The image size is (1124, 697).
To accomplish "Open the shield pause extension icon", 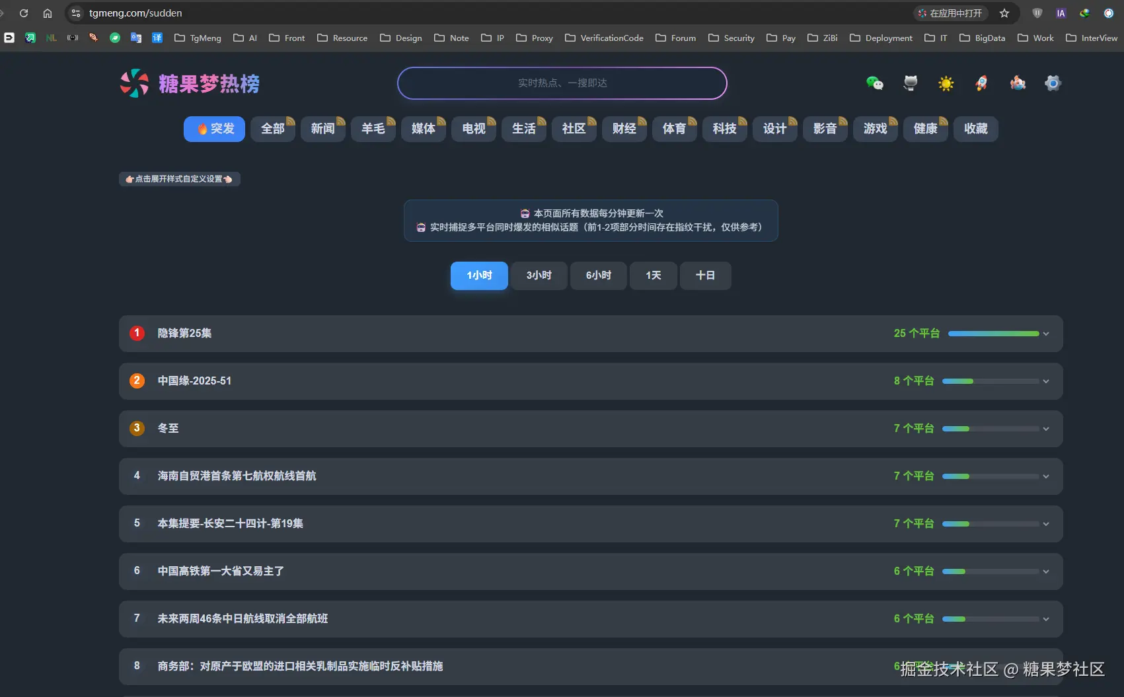I will [x=1037, y=13].
